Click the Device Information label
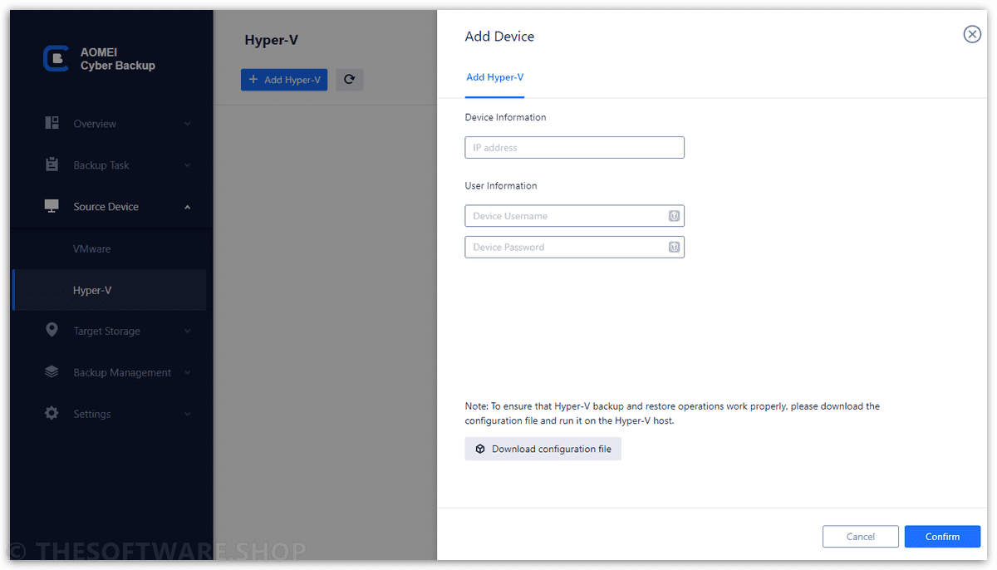Screen dimensions: 997x570 (x=505, y=117)
